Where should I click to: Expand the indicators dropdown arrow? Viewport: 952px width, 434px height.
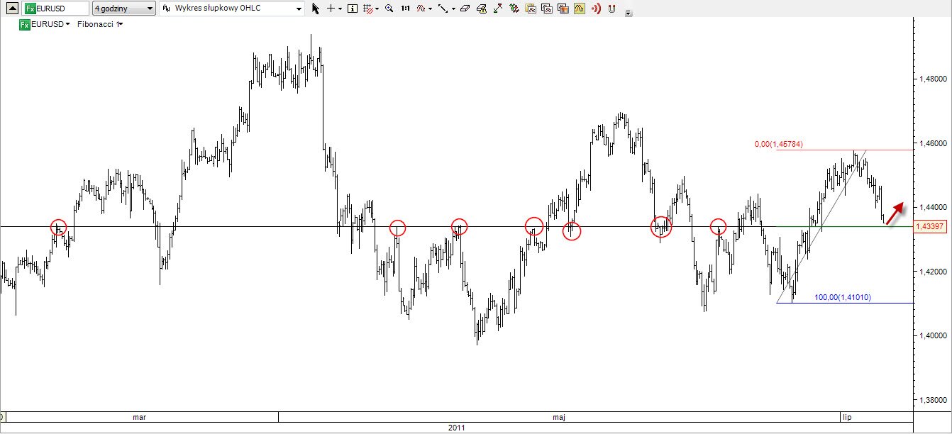coord(431,9)
